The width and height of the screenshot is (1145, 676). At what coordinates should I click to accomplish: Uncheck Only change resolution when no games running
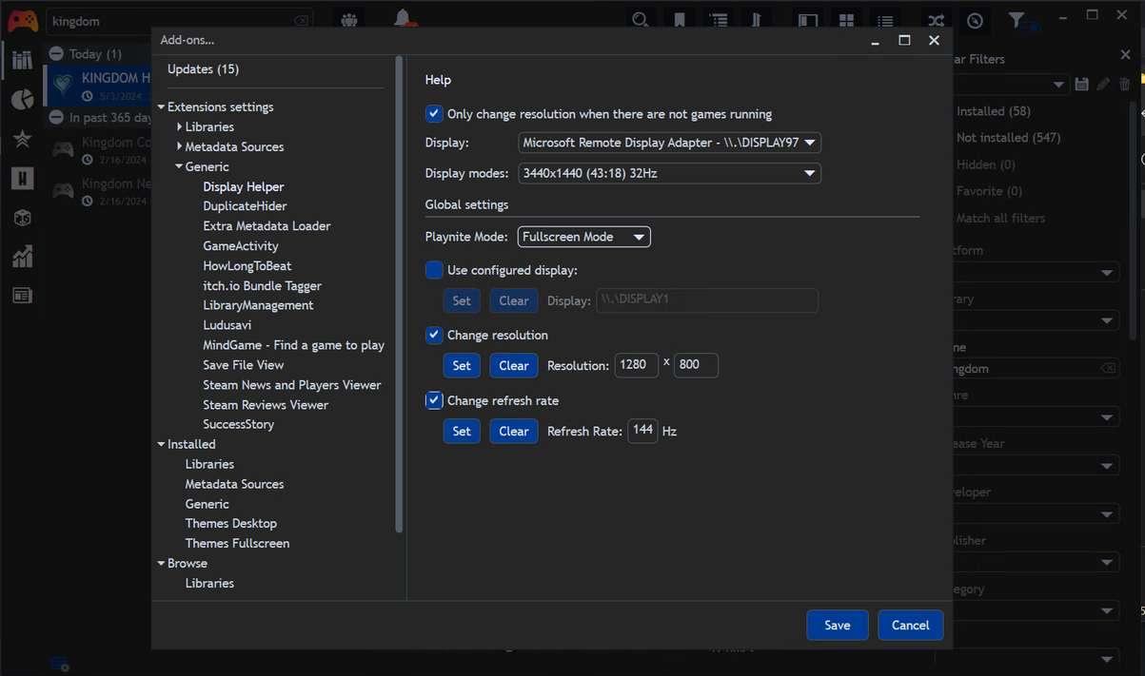pyautogui.click(x=434, y=114)
